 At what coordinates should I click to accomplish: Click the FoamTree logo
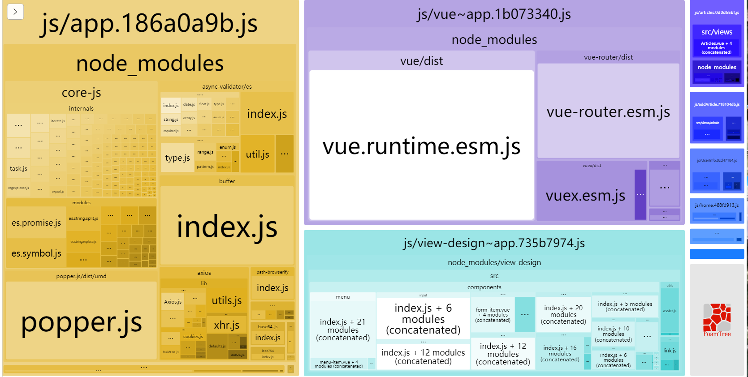coord(717,320)
